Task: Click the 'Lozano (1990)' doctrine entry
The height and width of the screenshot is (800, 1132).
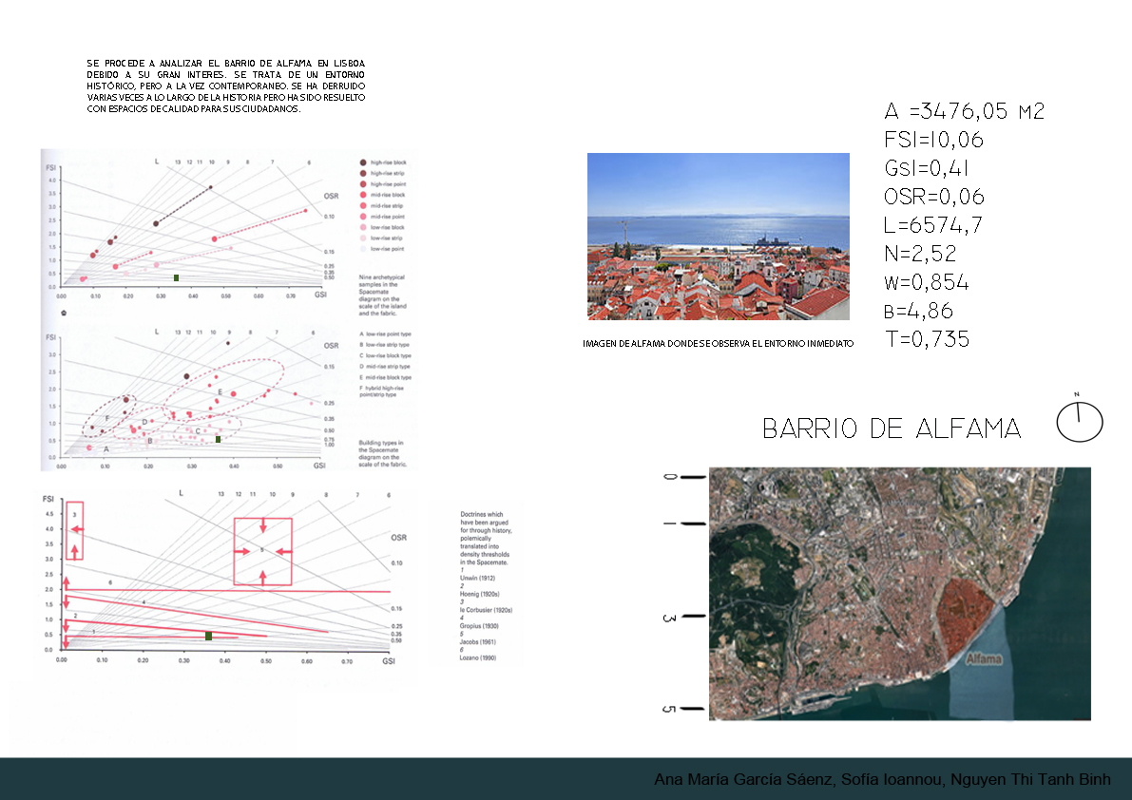Action: click(478, 657)
